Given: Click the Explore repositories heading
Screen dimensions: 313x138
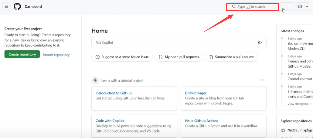Looking at the screenshot, I should (296, 121).
